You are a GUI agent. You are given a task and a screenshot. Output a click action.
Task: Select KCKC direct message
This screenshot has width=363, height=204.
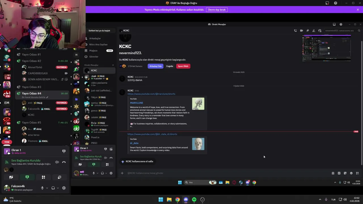pos(100,70)
